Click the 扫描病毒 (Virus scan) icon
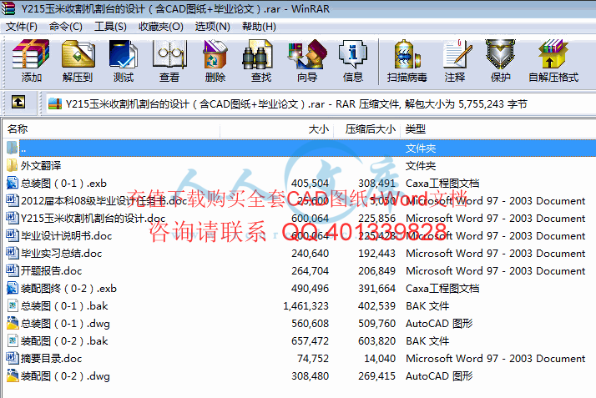596x398 pixels. (x=407, y=54)
